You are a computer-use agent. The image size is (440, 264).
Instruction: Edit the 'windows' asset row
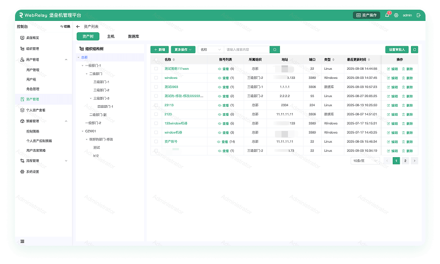tap(392, 78)
